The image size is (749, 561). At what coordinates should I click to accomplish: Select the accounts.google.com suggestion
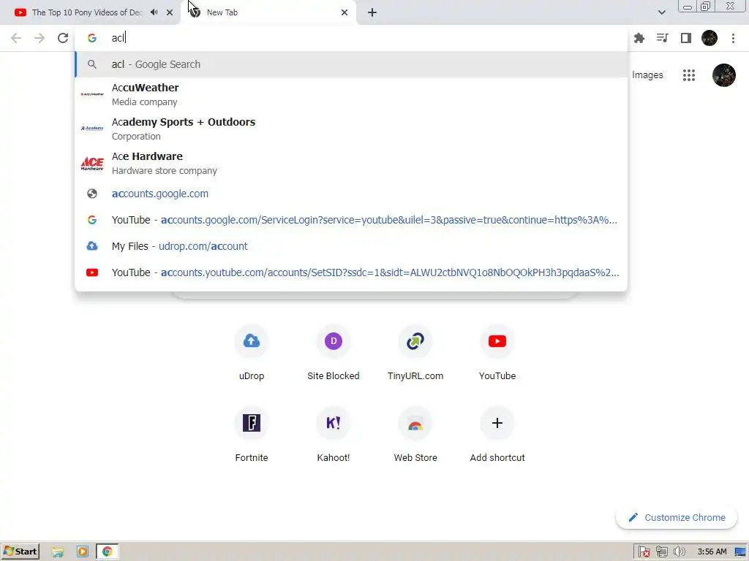coord(351,194)
